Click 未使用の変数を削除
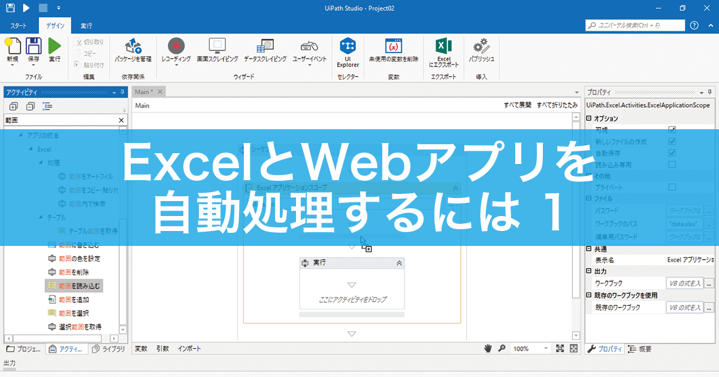The image size is (719, 377). pyautogui.click(x=393, y=50)
